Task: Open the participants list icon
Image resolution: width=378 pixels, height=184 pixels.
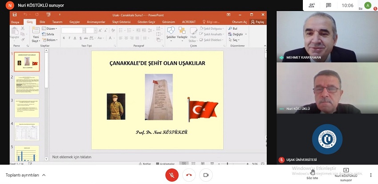Action: (x=311, y=5)
